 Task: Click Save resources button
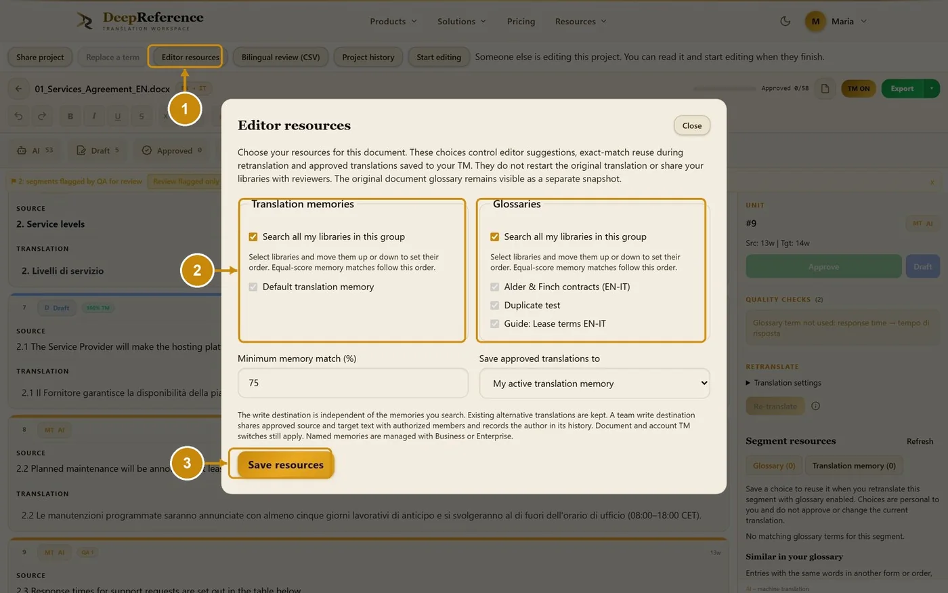(x=286, y=465)
